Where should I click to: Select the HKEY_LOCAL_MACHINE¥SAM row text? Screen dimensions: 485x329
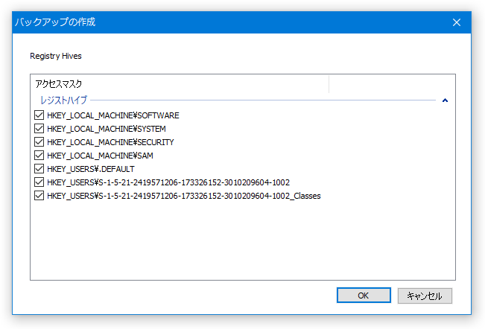tap(101, 156)
